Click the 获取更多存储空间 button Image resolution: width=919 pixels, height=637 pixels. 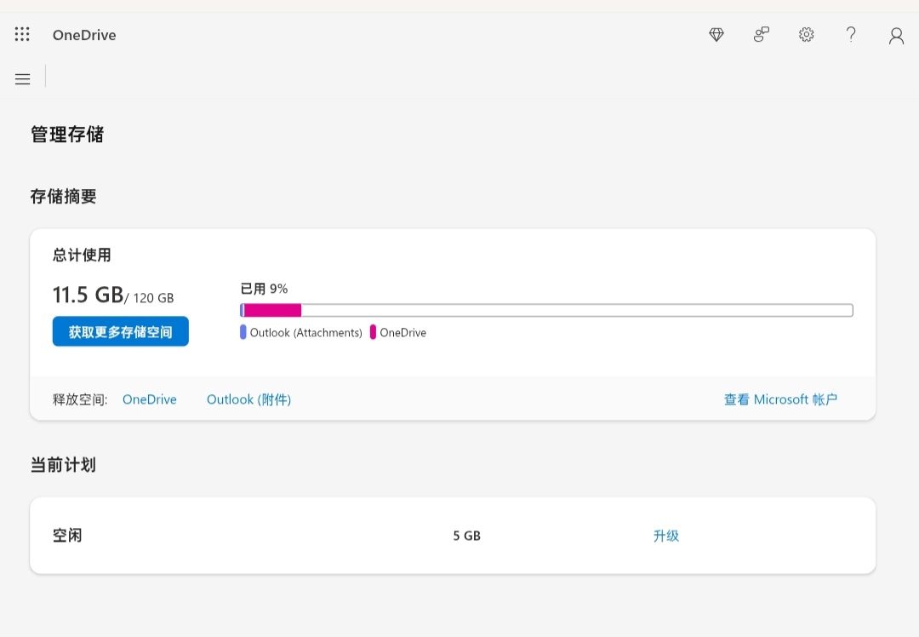[x=121, y=331]
